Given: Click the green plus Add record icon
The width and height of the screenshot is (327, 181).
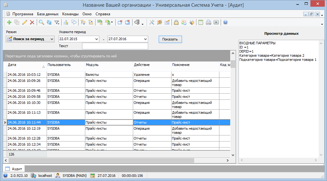Looking at the screenshot, I should click(x=9, y=22).
